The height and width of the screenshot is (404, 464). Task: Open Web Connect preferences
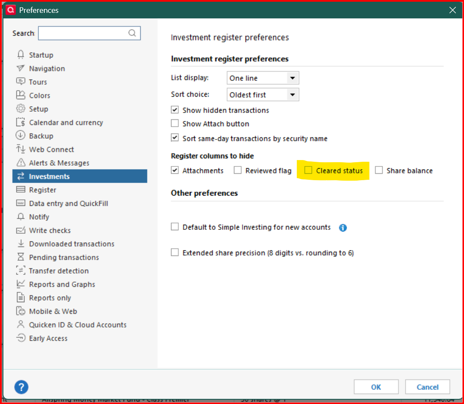point(51,150)
